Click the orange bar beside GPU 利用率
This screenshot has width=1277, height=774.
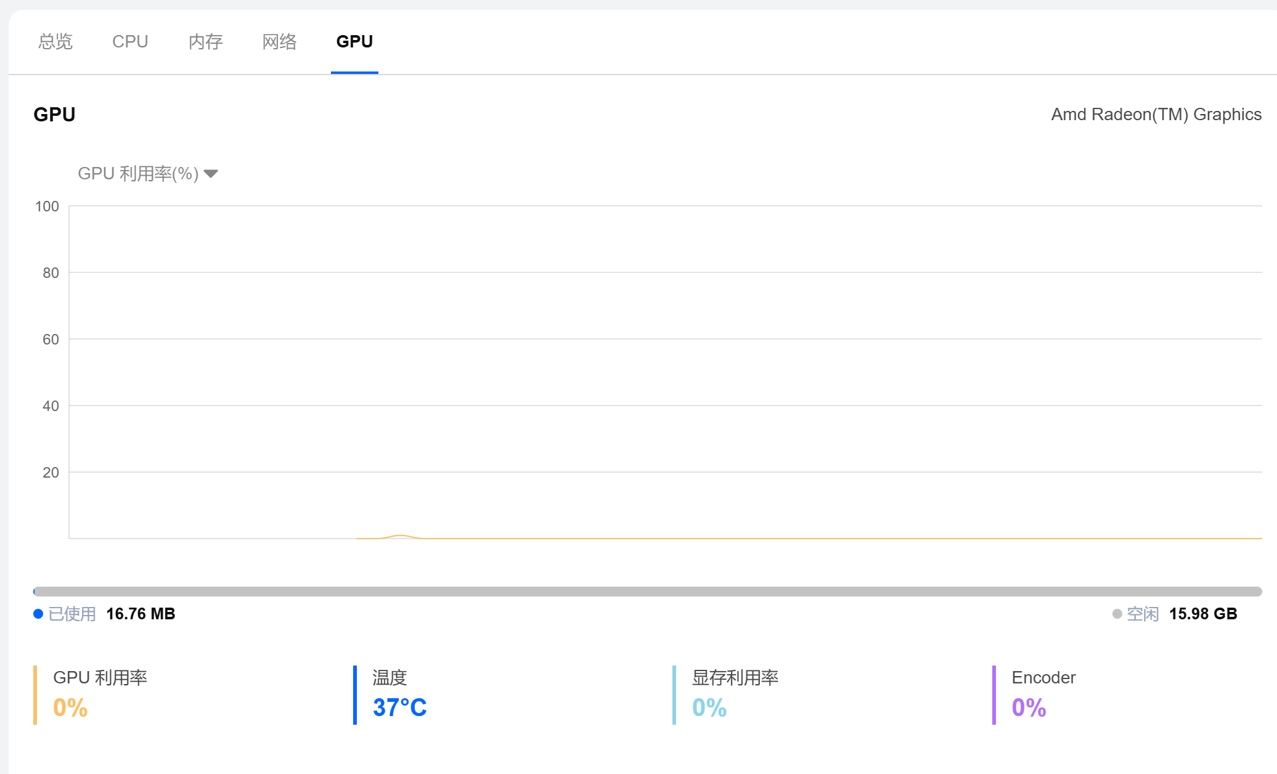pyautogui.click(x=35, y=695)
